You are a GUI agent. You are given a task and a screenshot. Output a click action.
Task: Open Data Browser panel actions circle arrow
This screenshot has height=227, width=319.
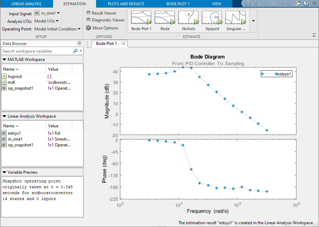tap(79, 43)
